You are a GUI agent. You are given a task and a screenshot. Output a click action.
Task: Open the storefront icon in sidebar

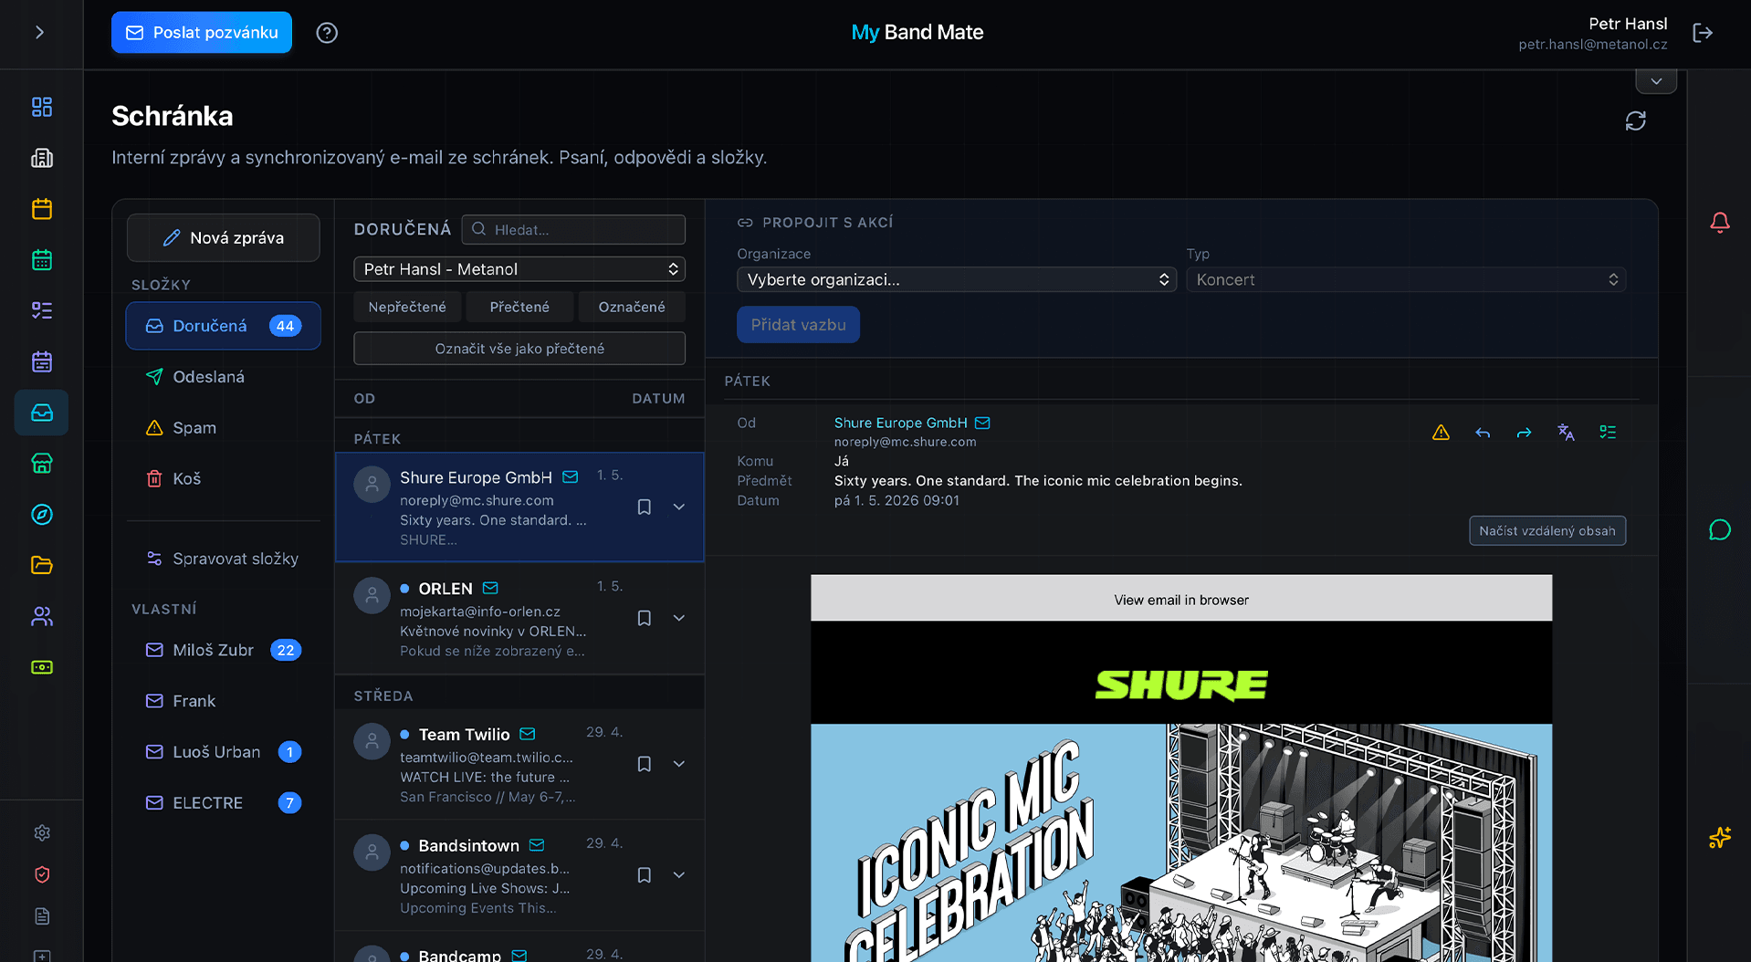pyautogui.click(x=42, y=464)
